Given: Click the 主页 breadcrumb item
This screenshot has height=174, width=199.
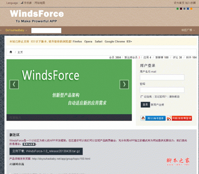Looking at the screenshot, I should pos(20,52).
